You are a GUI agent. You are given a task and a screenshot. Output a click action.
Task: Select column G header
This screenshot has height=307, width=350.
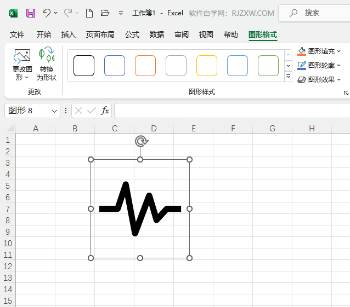point(272,129)
